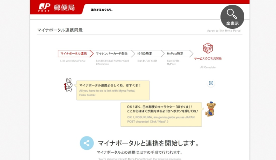Viewport: 276px width, 160px height.
Task: Click the マイナポータルとの連携は以下の手順 line
Action: tap(140, 152)
